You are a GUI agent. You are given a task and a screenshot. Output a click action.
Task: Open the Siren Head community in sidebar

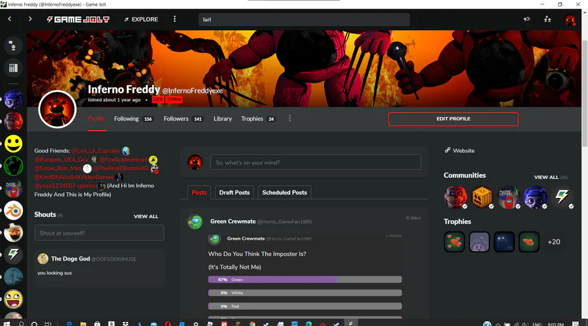pyautogui.click(x=13, y=277)
